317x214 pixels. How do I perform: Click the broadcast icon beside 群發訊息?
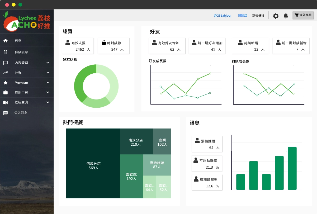pos(6,52)
